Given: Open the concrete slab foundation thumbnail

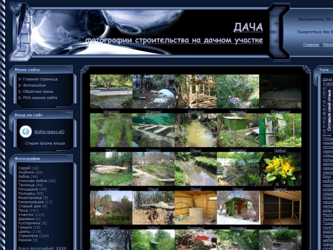Looking at the screenshot, I should pos(111,92).
